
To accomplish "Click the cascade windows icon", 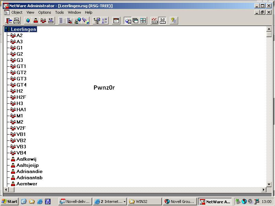I will pyautogui.click(x=135, y=21).
